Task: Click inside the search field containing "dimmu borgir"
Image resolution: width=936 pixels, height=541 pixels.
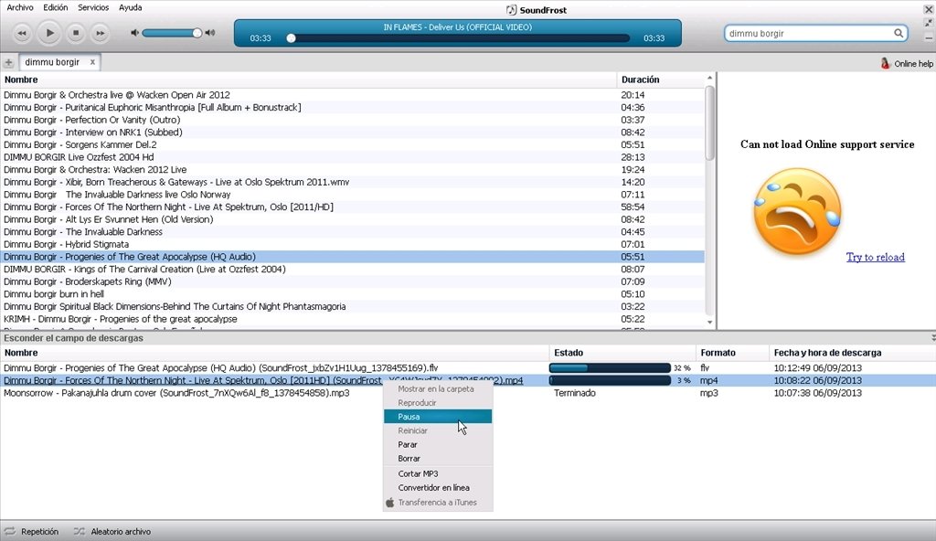Action: [x=810, y=34]
